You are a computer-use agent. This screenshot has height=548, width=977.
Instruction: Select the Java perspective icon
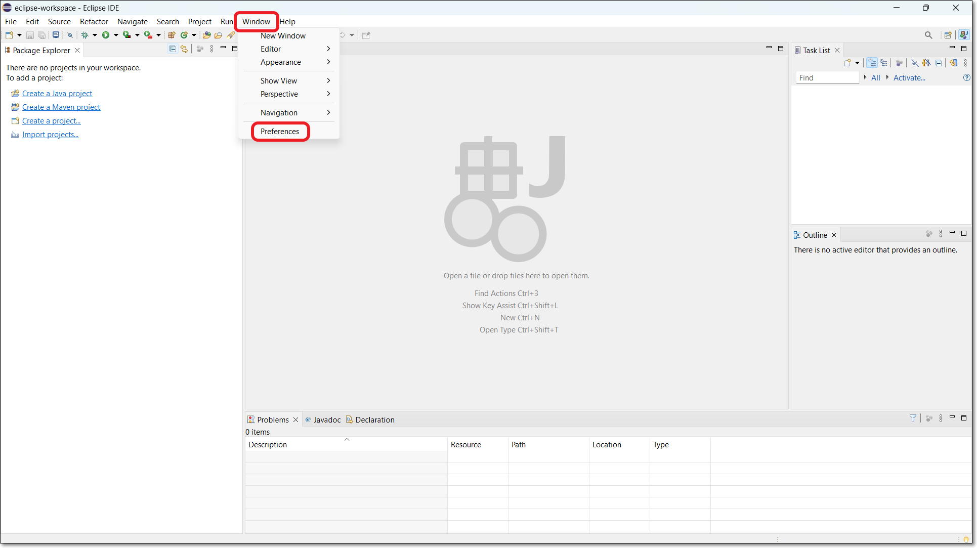point(964,35)
